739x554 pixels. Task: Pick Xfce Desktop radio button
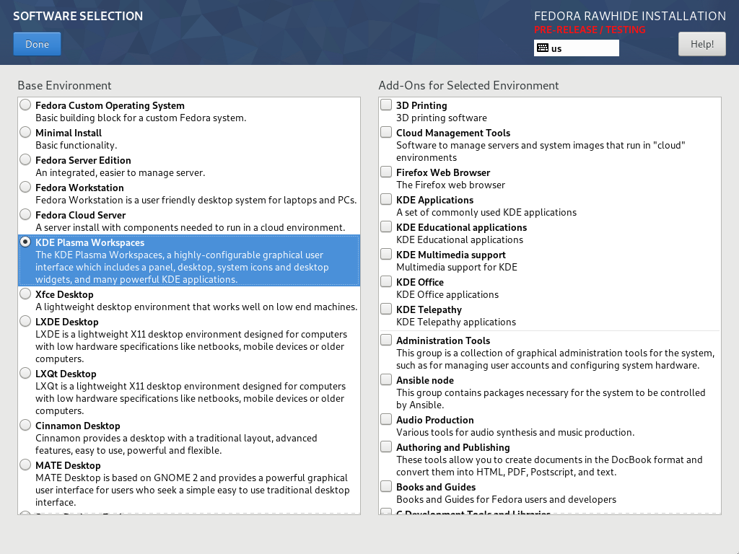[25, 294]
